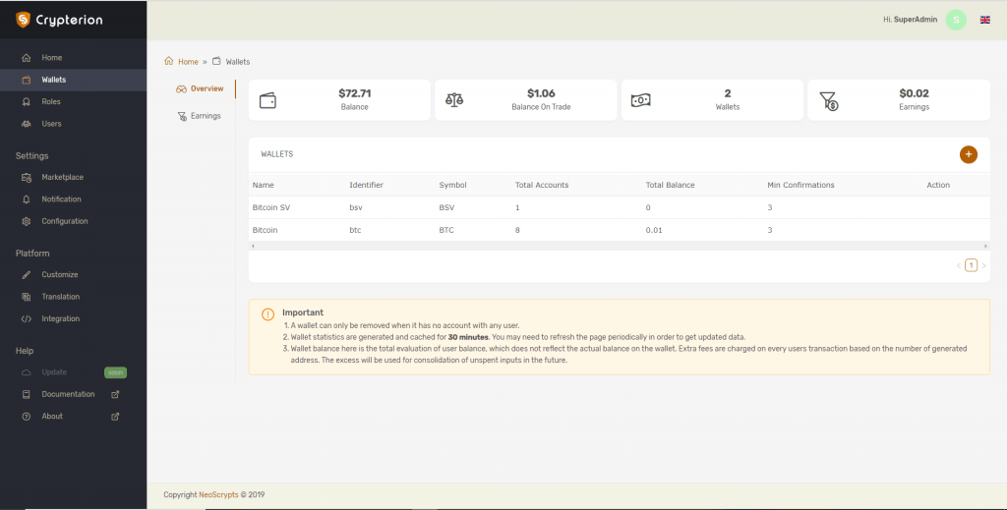1007x510 pixels.
Task: Click the Crypterion shield logo
Action: 24,20
